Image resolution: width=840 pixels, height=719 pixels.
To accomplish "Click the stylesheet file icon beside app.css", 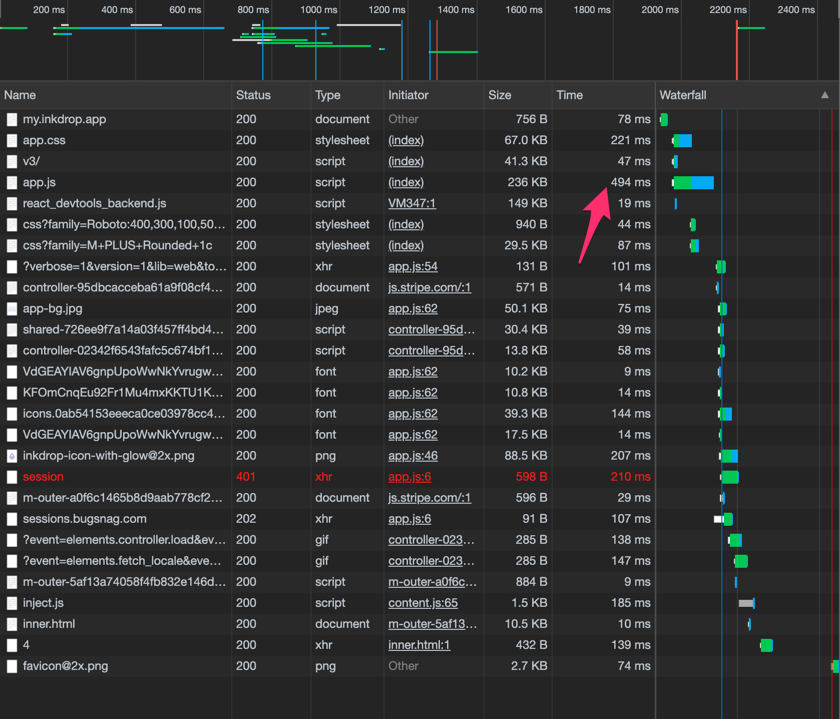I will pyautogui.click(x=12, y=141).
